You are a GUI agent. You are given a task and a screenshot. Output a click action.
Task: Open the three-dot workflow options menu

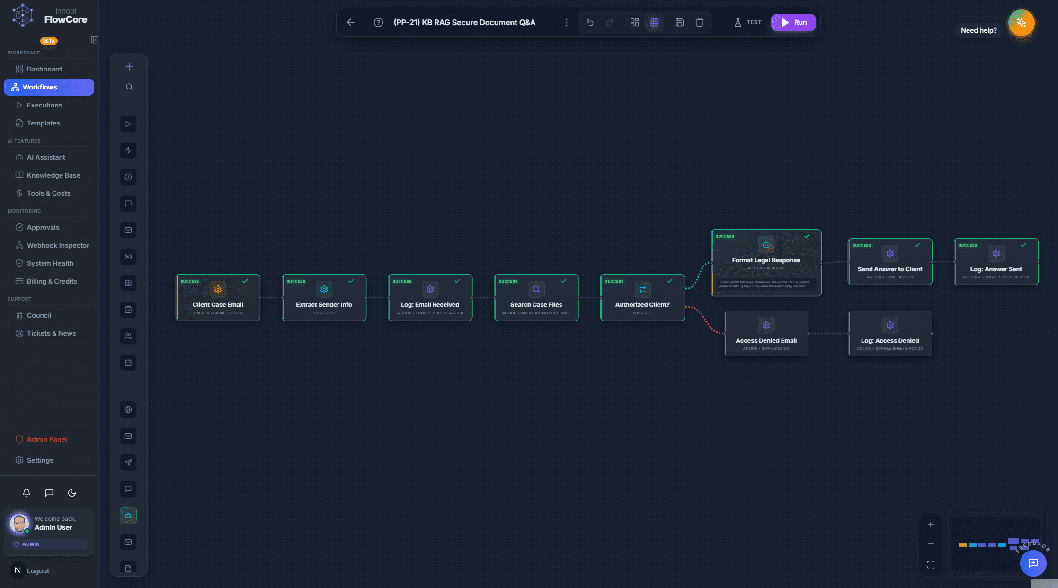566,22
